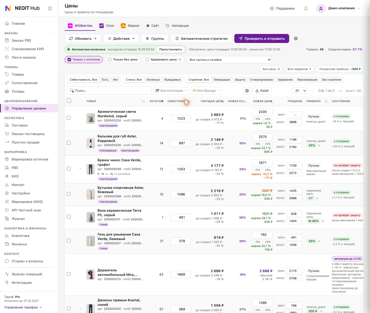Image resolution: width=370 pixels, height=313 pixels.
Task: Open Интеграции in sidebar
Action: tap(22, 283)
